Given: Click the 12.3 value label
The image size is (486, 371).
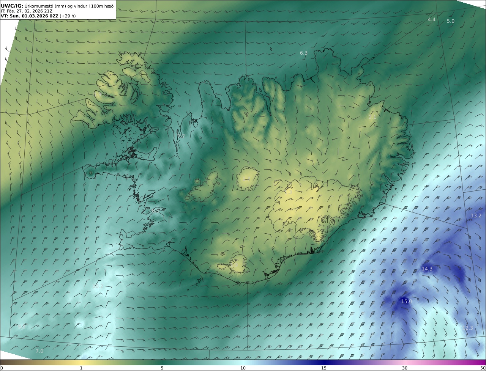Looking at the screenshot, I should point(468,328).
